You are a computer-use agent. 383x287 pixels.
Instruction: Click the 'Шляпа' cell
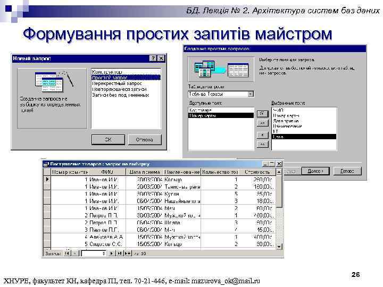[182, 223]
